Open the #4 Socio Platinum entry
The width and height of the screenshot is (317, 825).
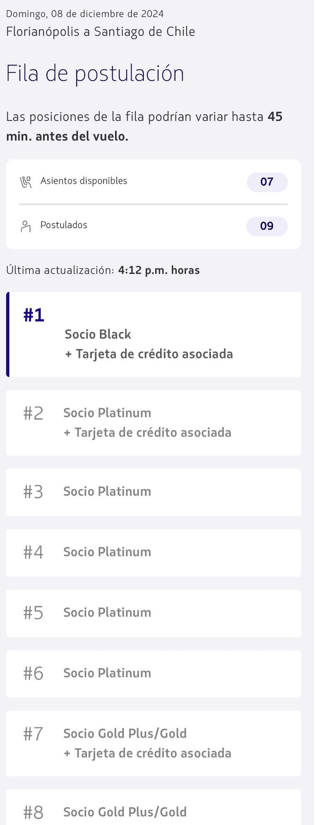153,553
